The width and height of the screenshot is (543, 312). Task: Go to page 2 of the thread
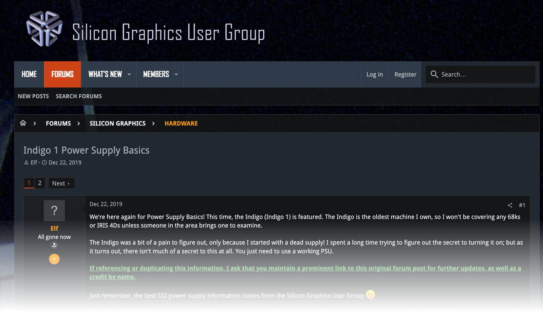[40, 183]
